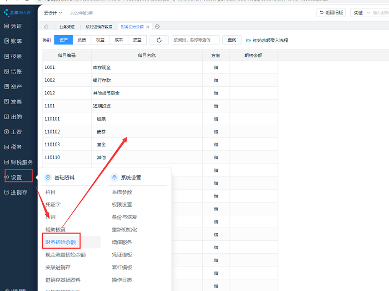Click the 按编码、名称等查询 search field
The image size is (389, 291).
pyautogui.click(x=195, y=40)
